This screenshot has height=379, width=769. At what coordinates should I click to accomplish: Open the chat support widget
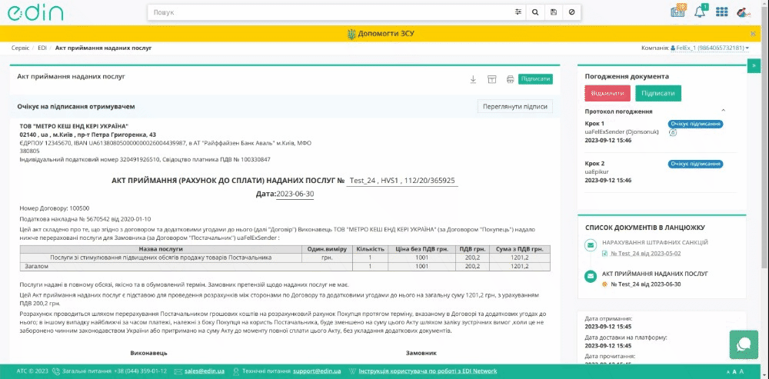pos(744,344)
